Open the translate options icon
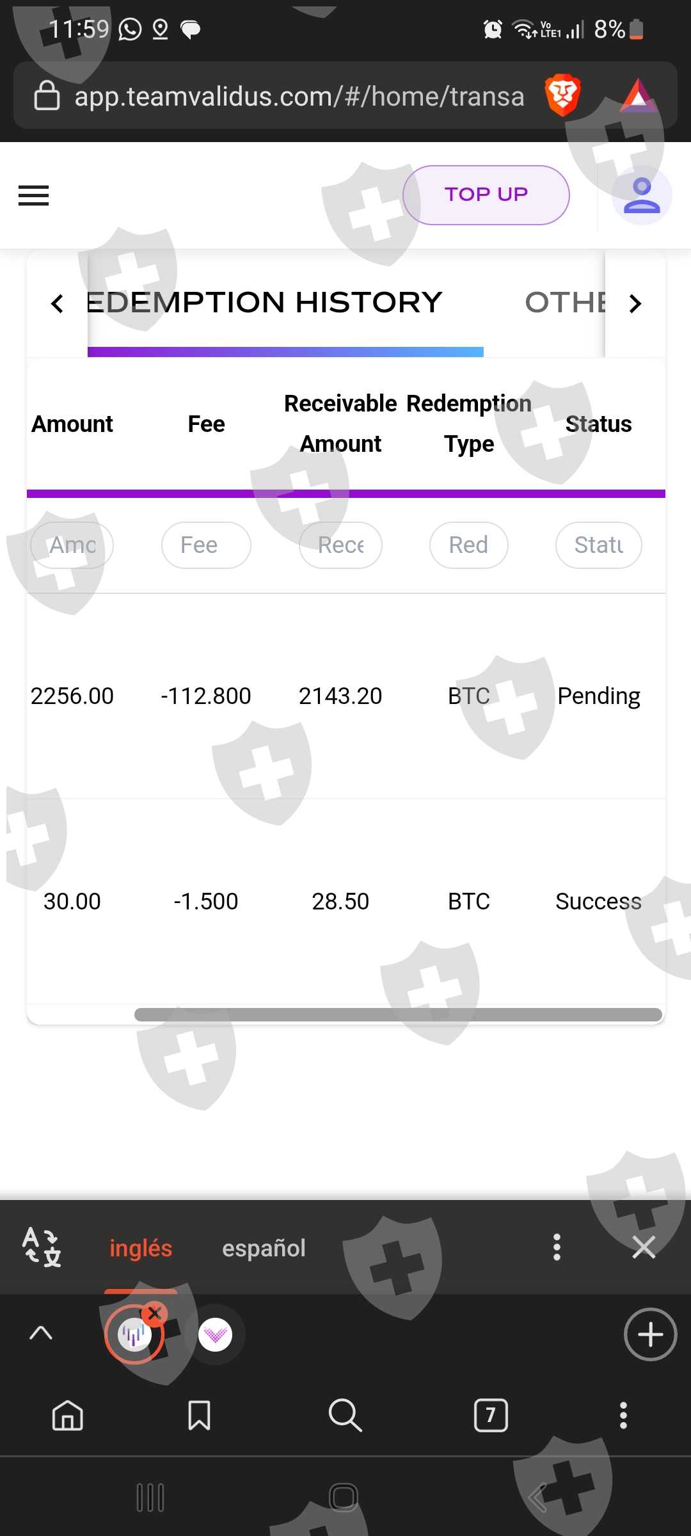 tap(42, 1247)
